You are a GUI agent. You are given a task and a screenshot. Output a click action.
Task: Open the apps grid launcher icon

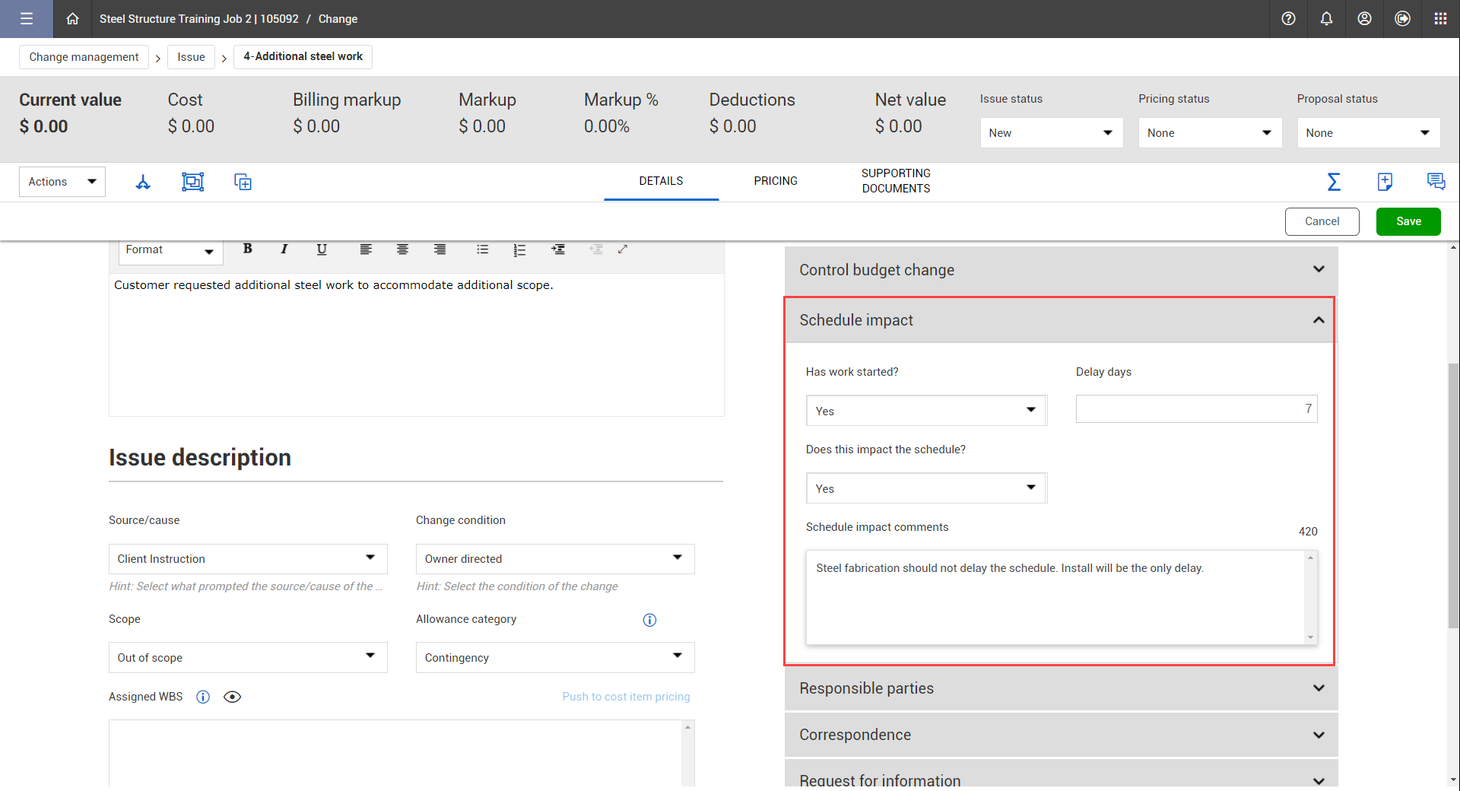point(1440,19)
